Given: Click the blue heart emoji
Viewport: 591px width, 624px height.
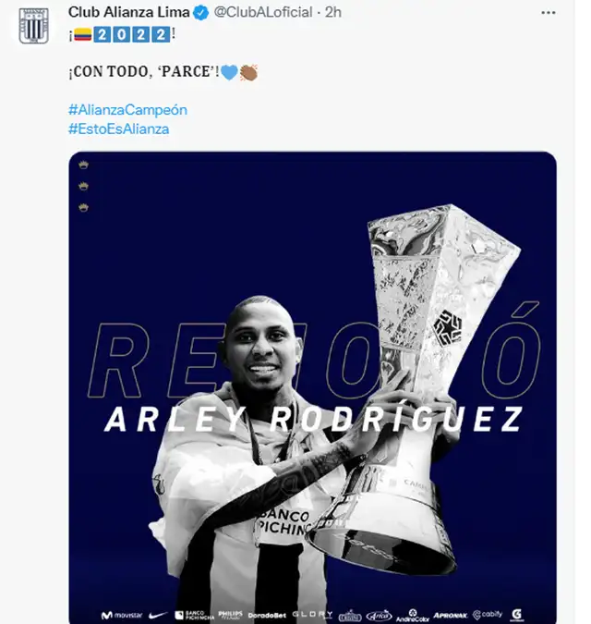Looking at the screenshot, I should click(229, 72).
